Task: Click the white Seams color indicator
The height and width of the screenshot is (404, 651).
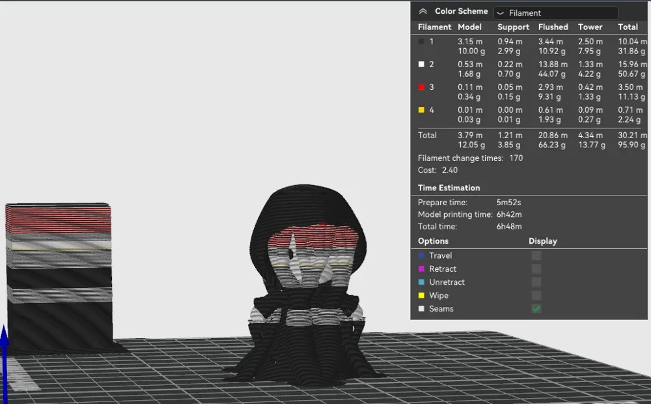Action: click(x=421, y=308)
